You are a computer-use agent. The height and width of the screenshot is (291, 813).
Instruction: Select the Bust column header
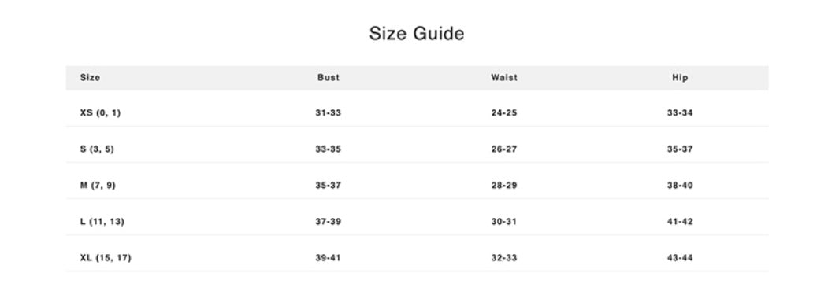click(329, 78)
